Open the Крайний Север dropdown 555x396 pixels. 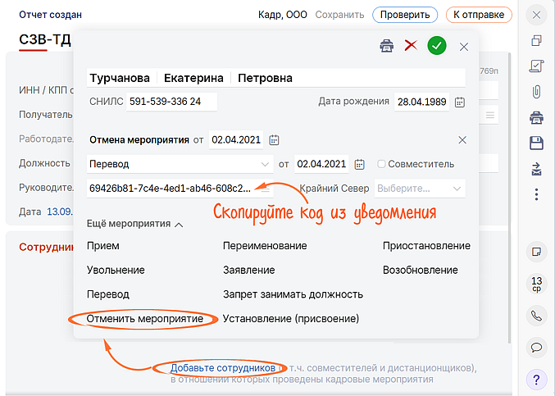click(457, 189)
